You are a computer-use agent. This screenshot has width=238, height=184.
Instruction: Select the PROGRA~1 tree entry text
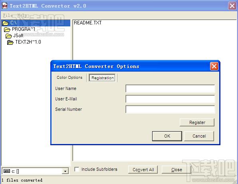click(x=24, y=29)
